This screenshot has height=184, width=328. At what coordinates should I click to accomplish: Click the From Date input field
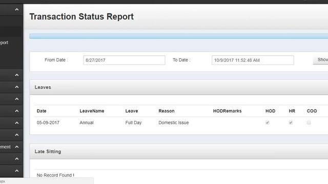[x=124, y=60]
